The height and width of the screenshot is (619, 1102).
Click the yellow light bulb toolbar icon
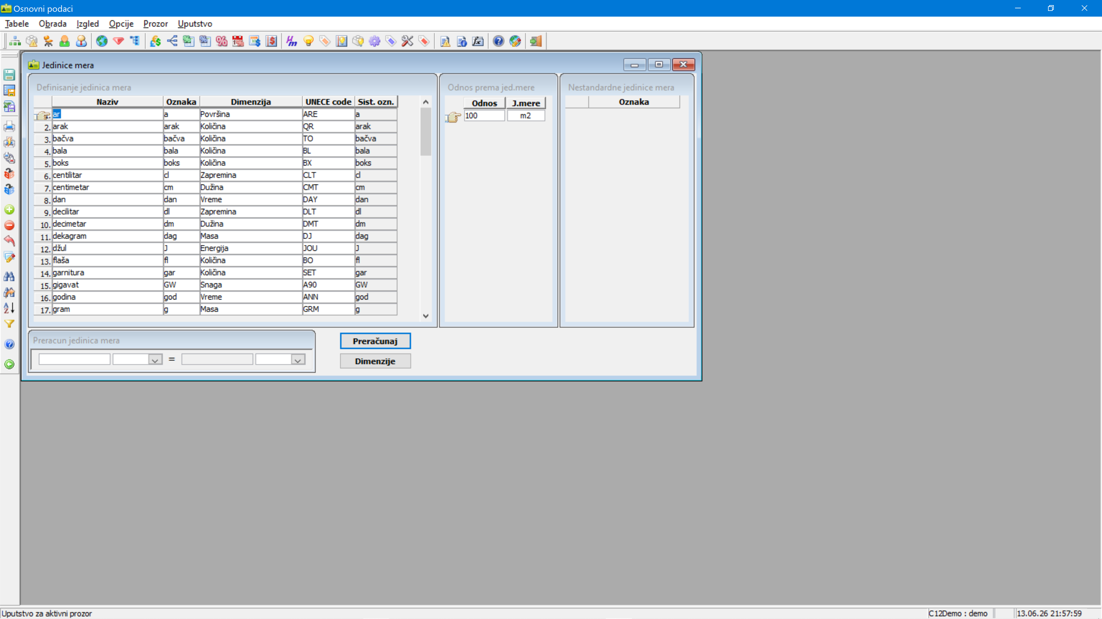[x=308, y=41]
